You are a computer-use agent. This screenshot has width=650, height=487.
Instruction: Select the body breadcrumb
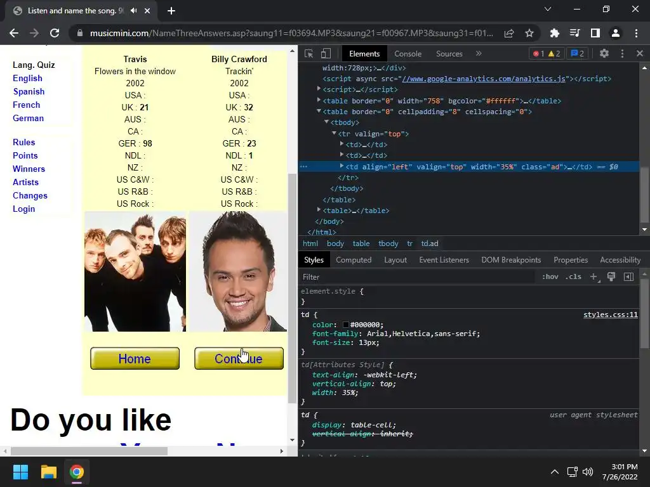coord(335,243)
